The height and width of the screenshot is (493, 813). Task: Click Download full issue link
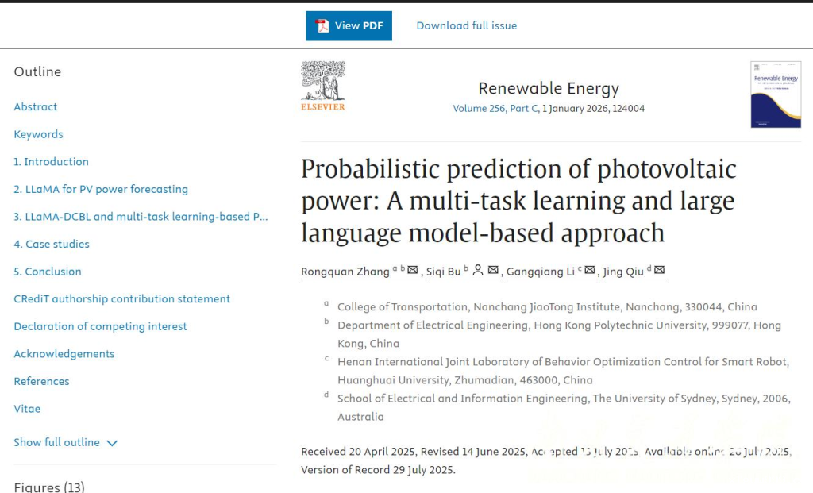click(x=466, y=25)
